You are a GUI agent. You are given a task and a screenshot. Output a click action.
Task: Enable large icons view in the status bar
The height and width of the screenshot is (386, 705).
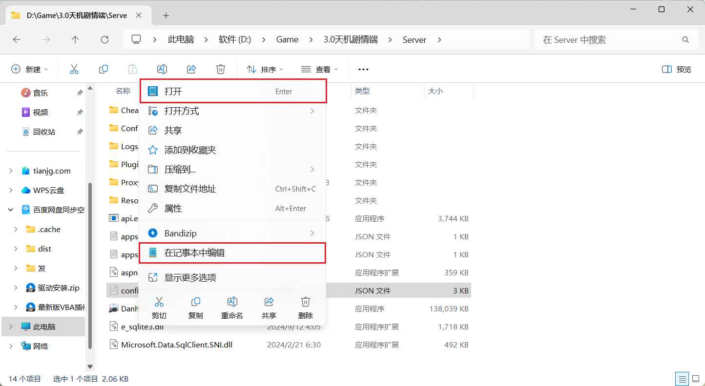(x=697, y=379)
